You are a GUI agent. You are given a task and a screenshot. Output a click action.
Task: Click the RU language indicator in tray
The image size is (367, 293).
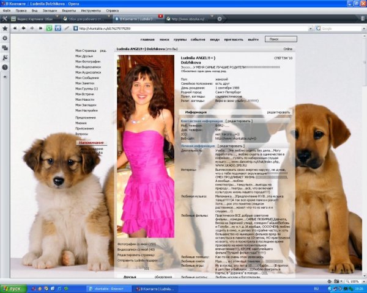tap(316, 289)
